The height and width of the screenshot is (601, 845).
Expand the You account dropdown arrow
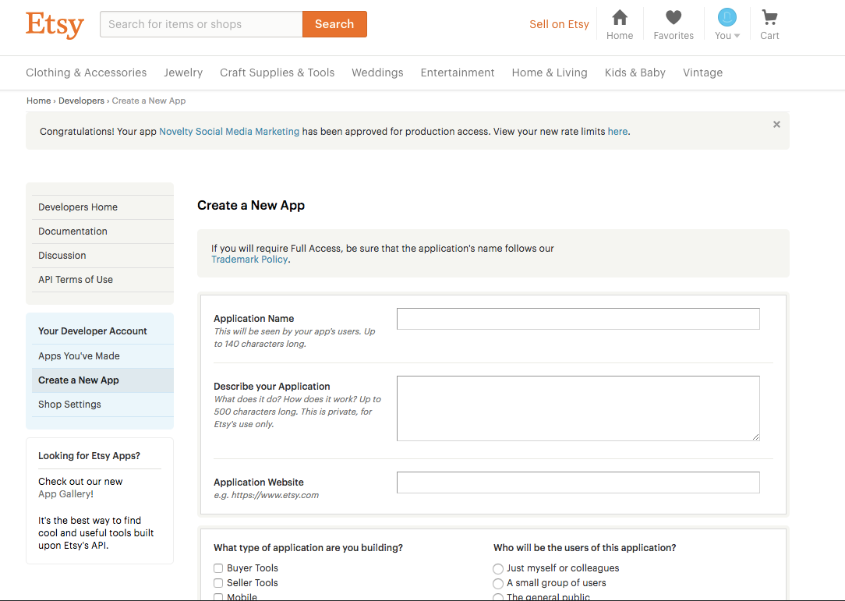pos(737,36)
